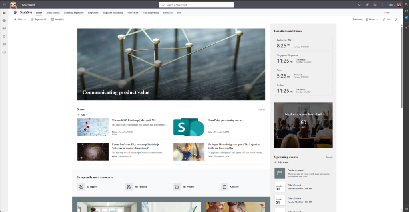Click the My rewards gift icon
Image resolution: width=409 pixels, height=212 pixels.
pos(177,187)
